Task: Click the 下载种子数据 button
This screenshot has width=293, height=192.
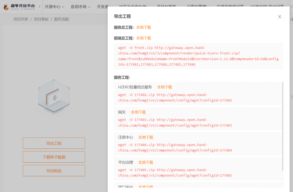Action: click(x=54, y=157)
